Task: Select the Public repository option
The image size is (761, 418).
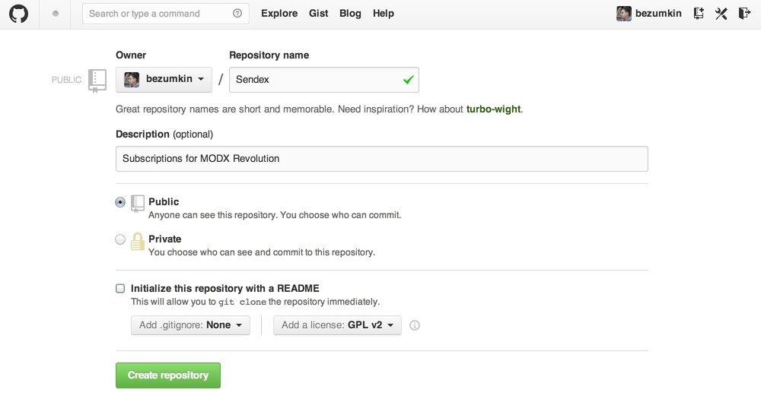Action: pos(120,202)
